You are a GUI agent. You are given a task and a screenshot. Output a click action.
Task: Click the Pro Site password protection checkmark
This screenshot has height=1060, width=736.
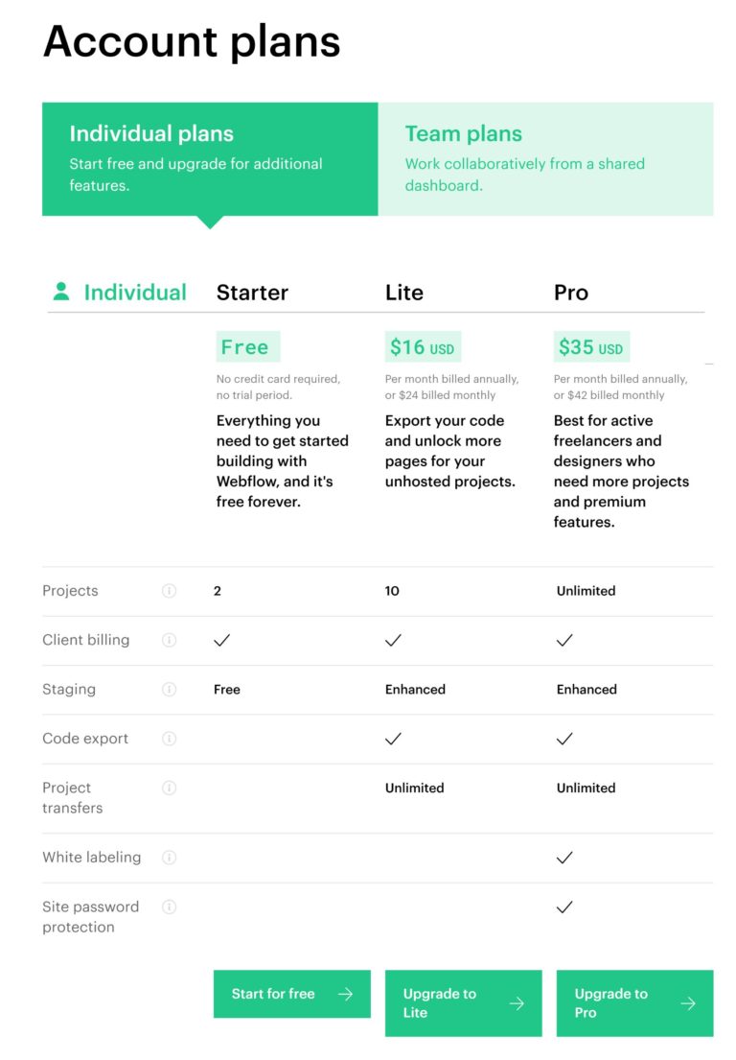(x=564, y=907)
